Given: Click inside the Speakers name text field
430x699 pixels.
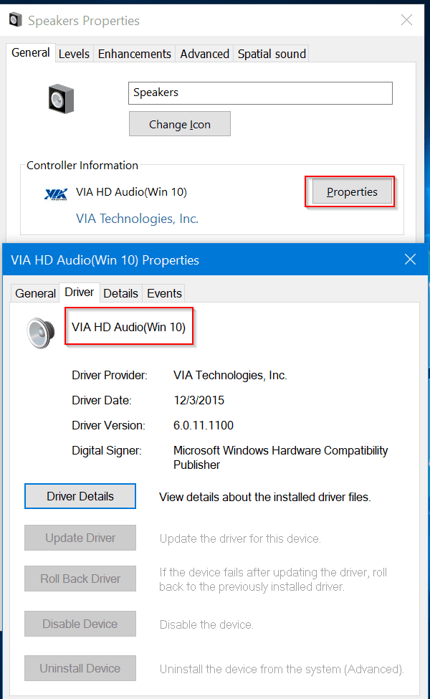Looking at the screenshot, I should tap(261, 92).
